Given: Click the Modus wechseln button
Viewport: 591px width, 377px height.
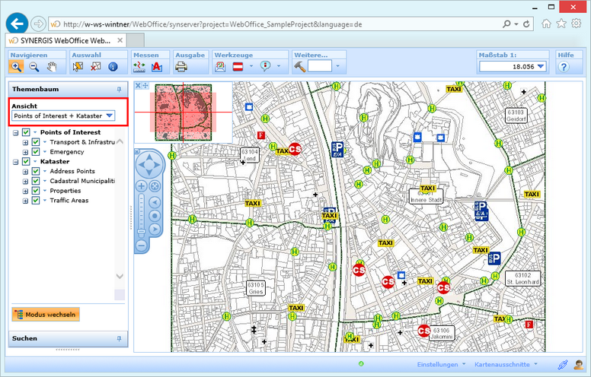Looking at the screenshot, I should click(x=46, y=315).
